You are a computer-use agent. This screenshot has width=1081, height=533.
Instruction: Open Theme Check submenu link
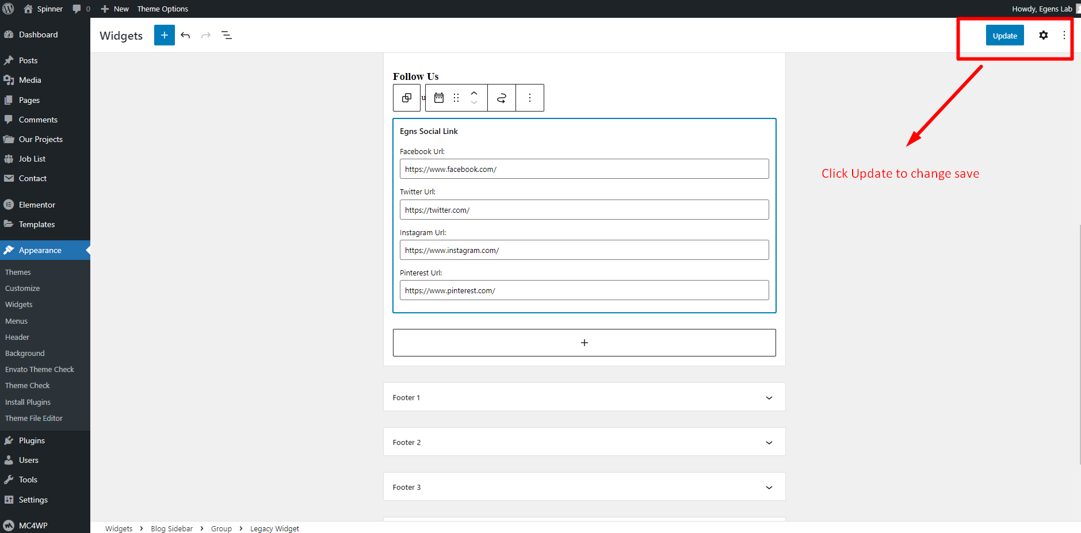pos(28,385)
